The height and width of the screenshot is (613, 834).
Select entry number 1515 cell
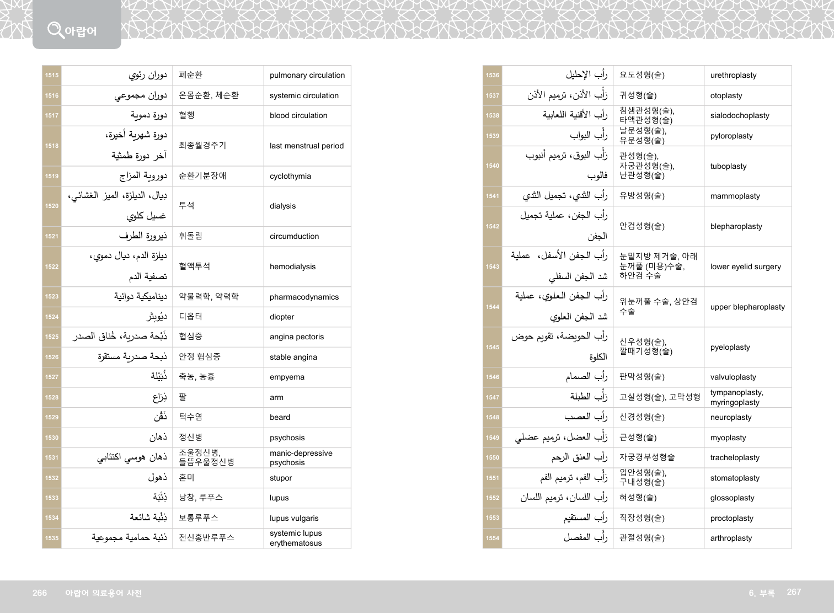52,75
